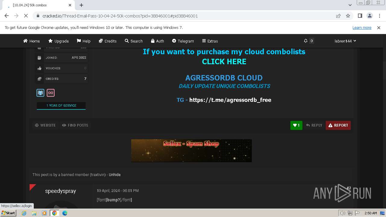Click the pink infinity award badge
The width and height of the screenshot is (386, 217).
pos(51,93)
